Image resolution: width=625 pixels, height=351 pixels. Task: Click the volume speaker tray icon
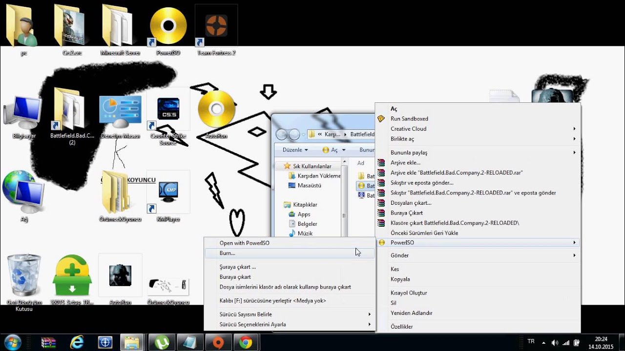coord(555,342)
